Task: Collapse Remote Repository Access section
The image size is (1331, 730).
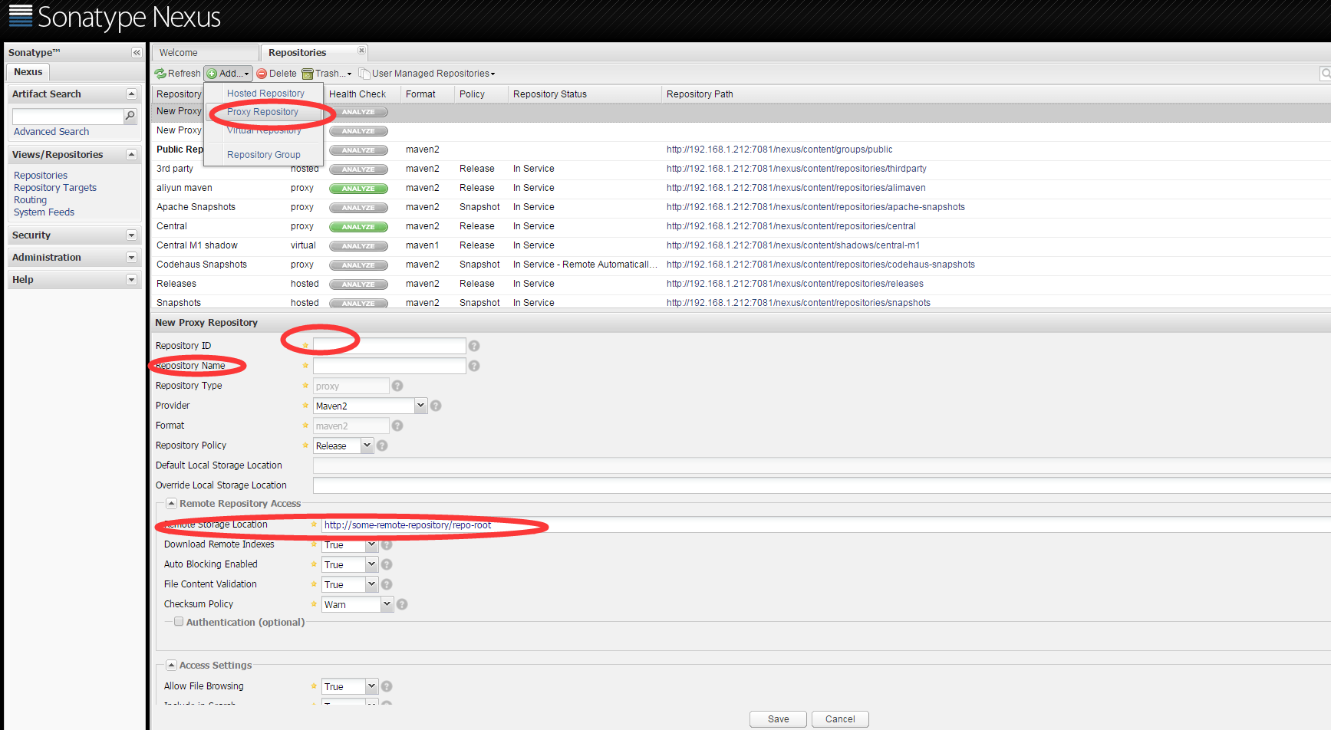Action: coord(172,504)
